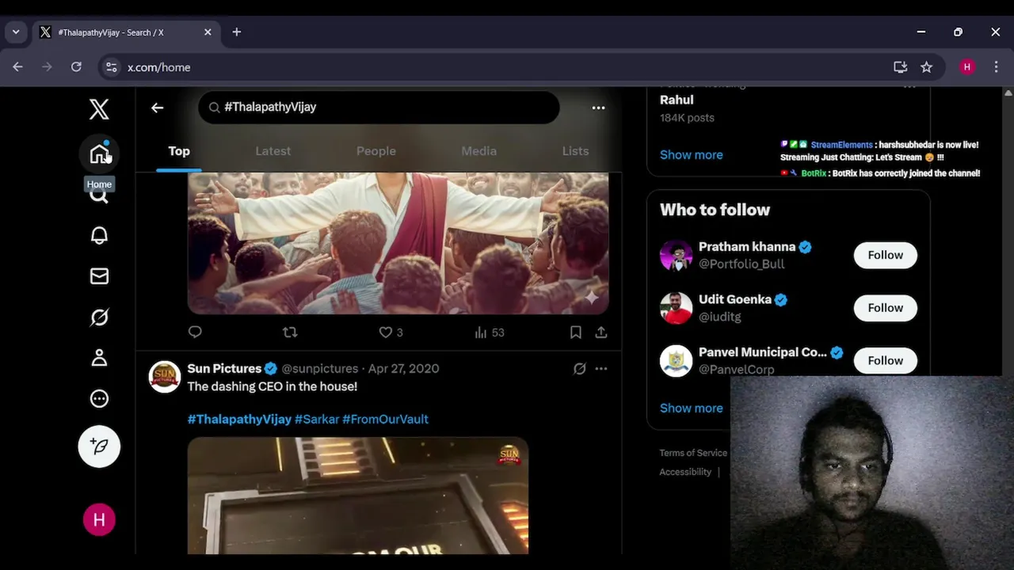Open More circle icon in sidebar
Screen dimensions: 1014x570
tap(99, 399)
